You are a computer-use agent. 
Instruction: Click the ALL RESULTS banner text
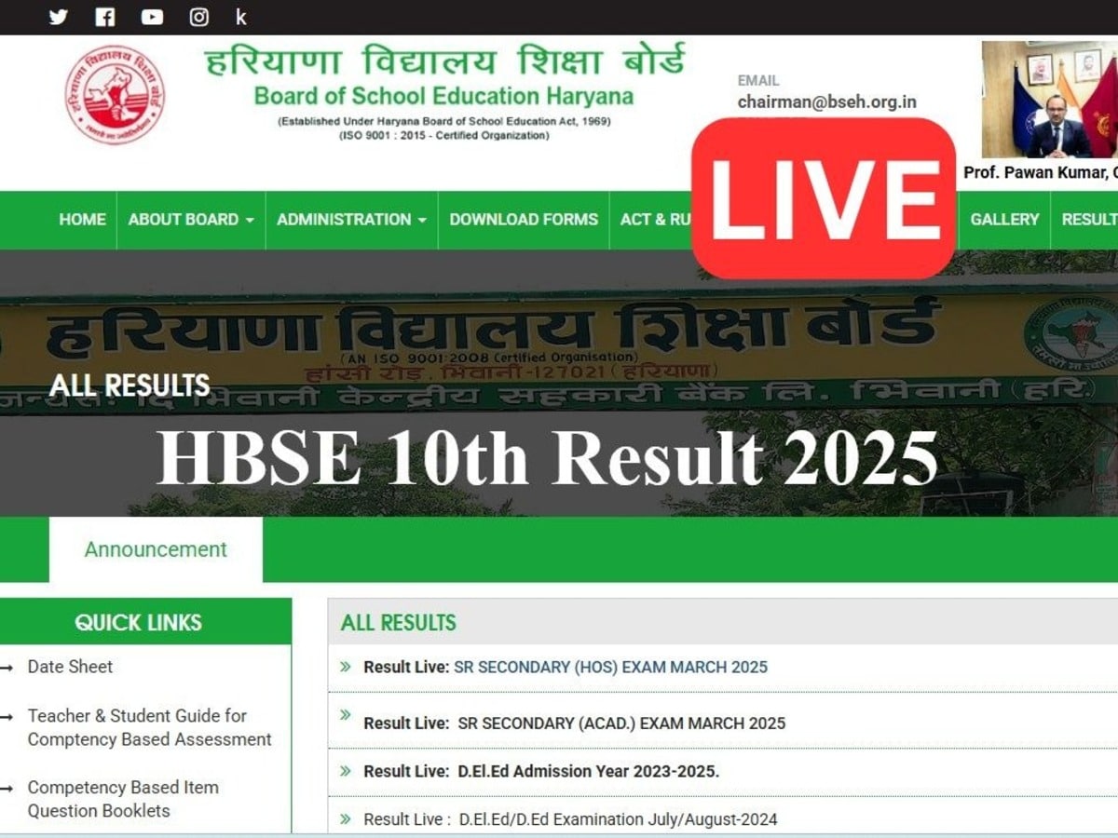[x=130, y=385]
